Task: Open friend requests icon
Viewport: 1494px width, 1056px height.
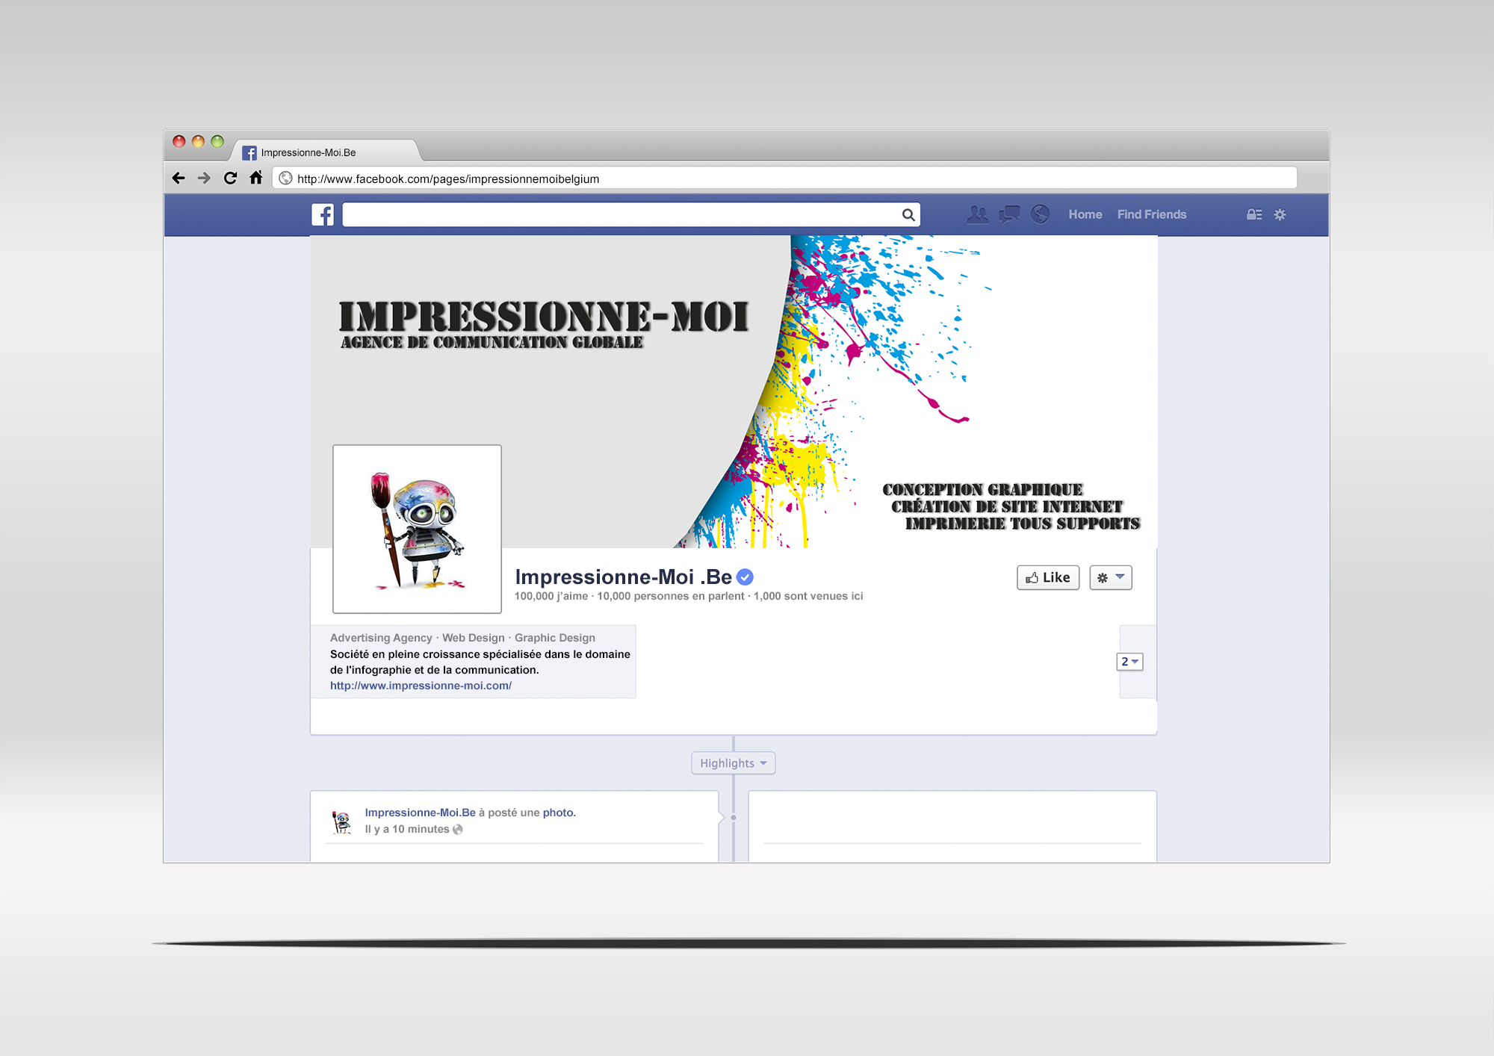Action: (977, 214)
